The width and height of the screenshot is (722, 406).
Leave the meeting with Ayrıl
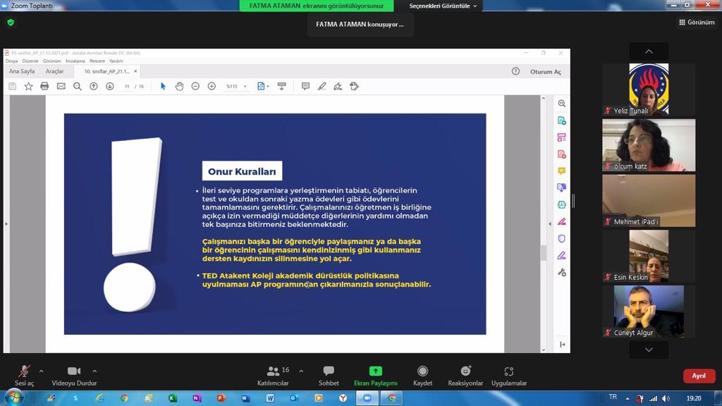(699, 376)
